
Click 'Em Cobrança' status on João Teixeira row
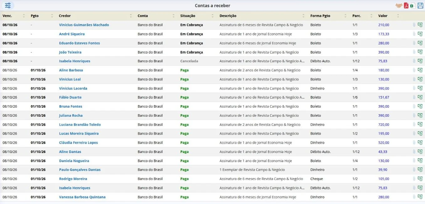click(x=192, y=52)
